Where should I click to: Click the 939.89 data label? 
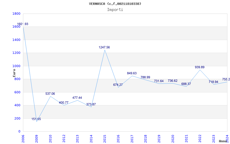[x=200, y=67]
